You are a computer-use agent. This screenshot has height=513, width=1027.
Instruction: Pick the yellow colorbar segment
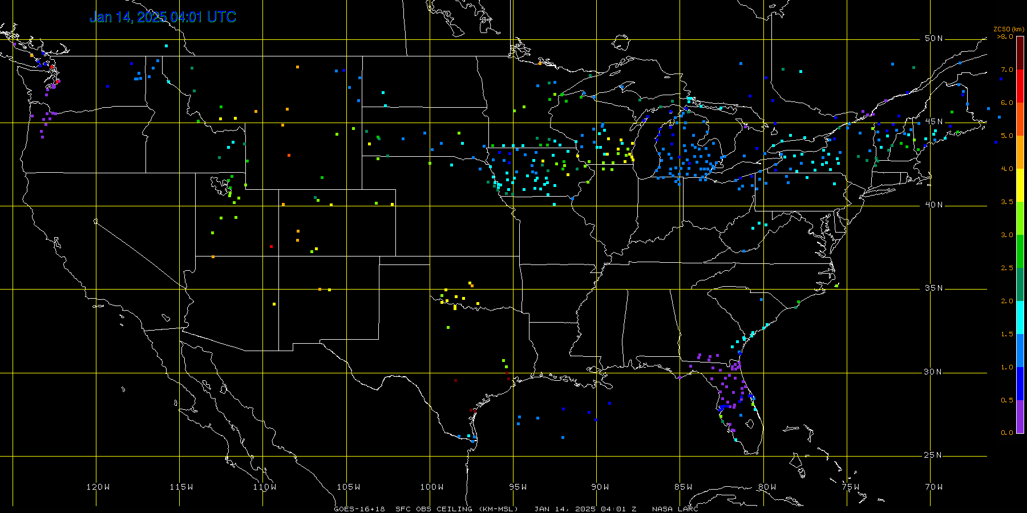(1020, 185)
